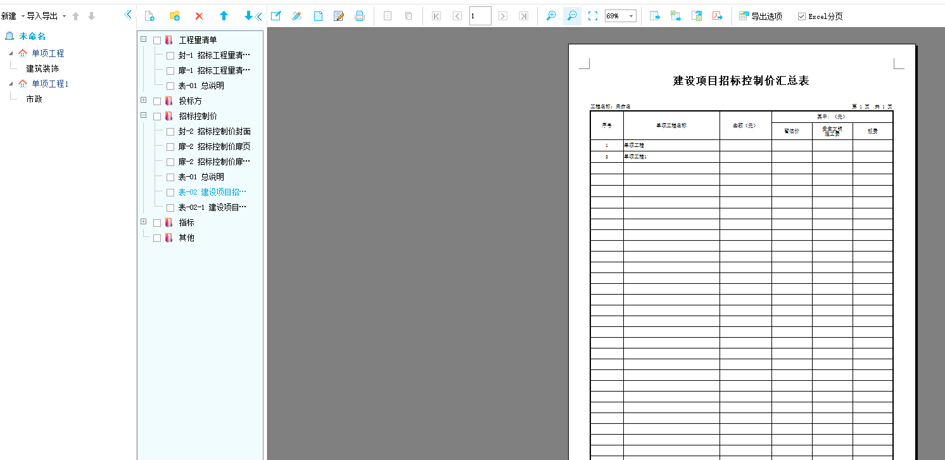Click the red delete X icon
Screen dimensions: 945x460
pyautogui.click(x=199, y=16)
